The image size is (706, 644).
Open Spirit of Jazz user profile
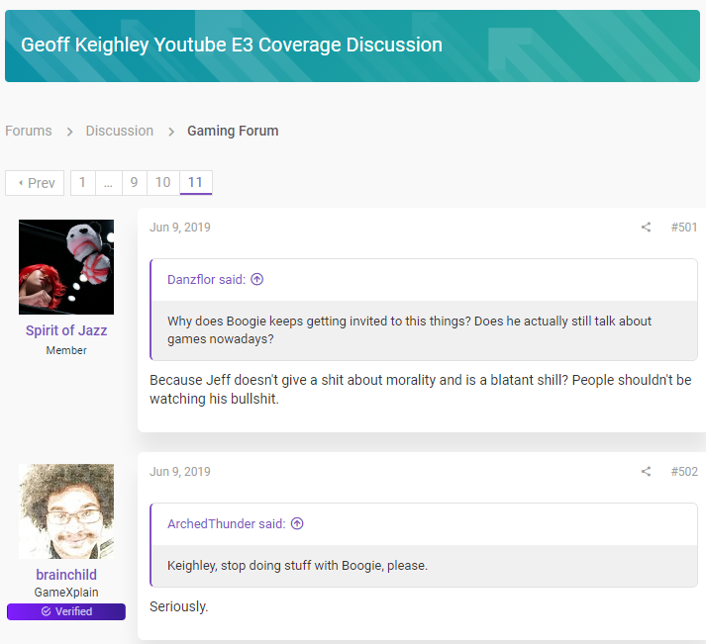(x=66, y=330)
